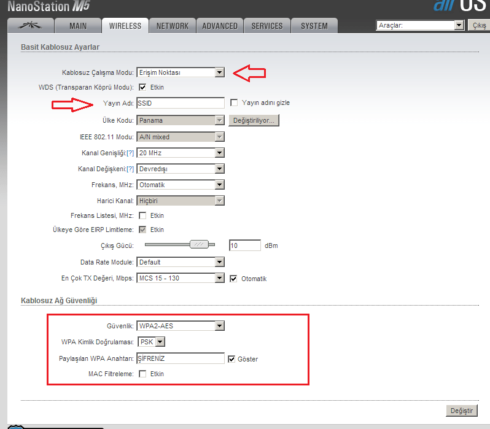Click the Çıkış Gücü dBm value field
This screenshot has width=490, height=429.
pos(244,245)
